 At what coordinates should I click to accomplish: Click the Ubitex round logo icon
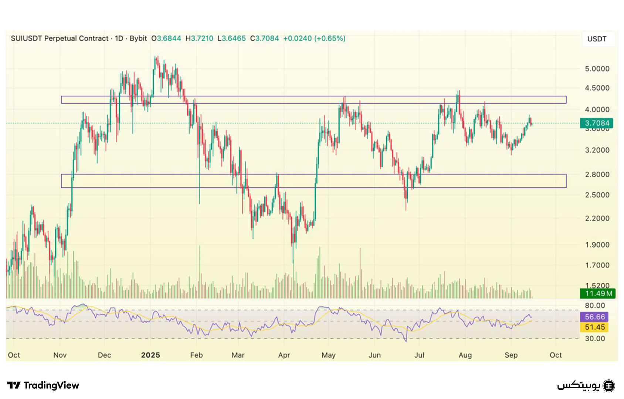click(x=608, y=386)
